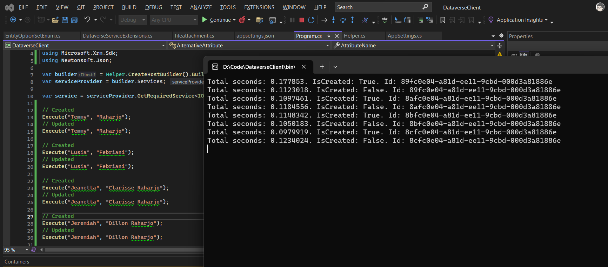
Task: Open the EXTENSIONS menu
Action: pyautogui.click(x=259, y=7)
